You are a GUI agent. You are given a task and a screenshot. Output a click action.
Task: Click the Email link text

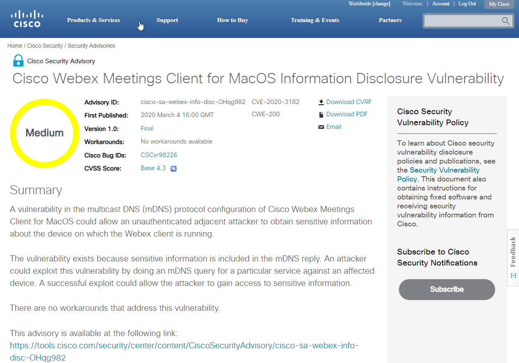[x=334, y=127]
